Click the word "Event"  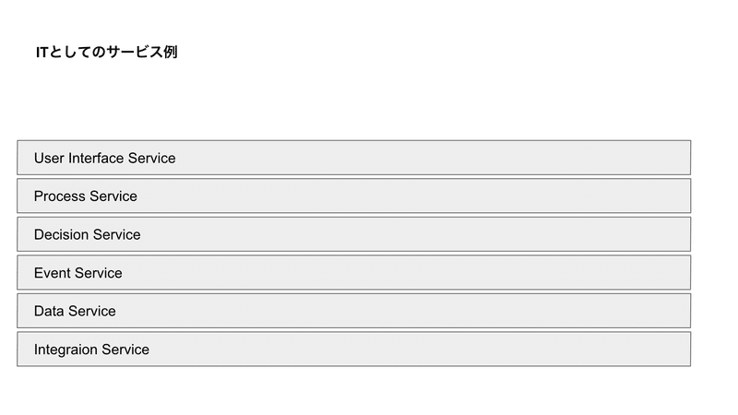53,273
